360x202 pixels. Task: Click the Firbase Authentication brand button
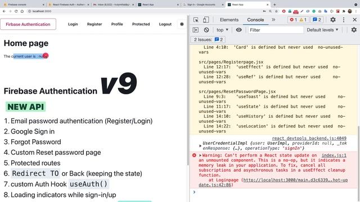pyautogui.click(x=28, y=24)
